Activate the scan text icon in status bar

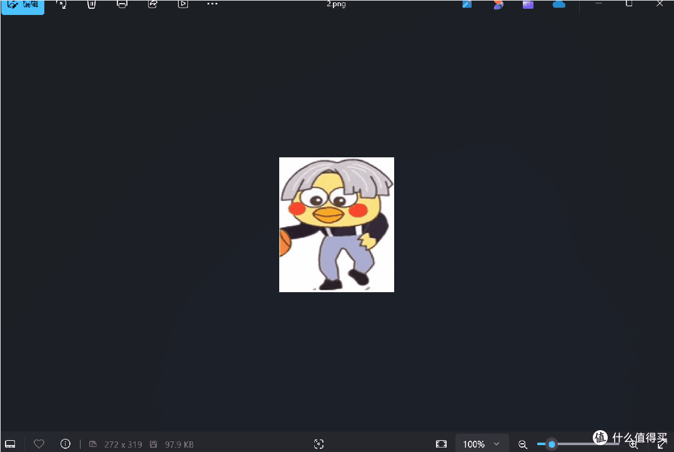tap(319, 444)
